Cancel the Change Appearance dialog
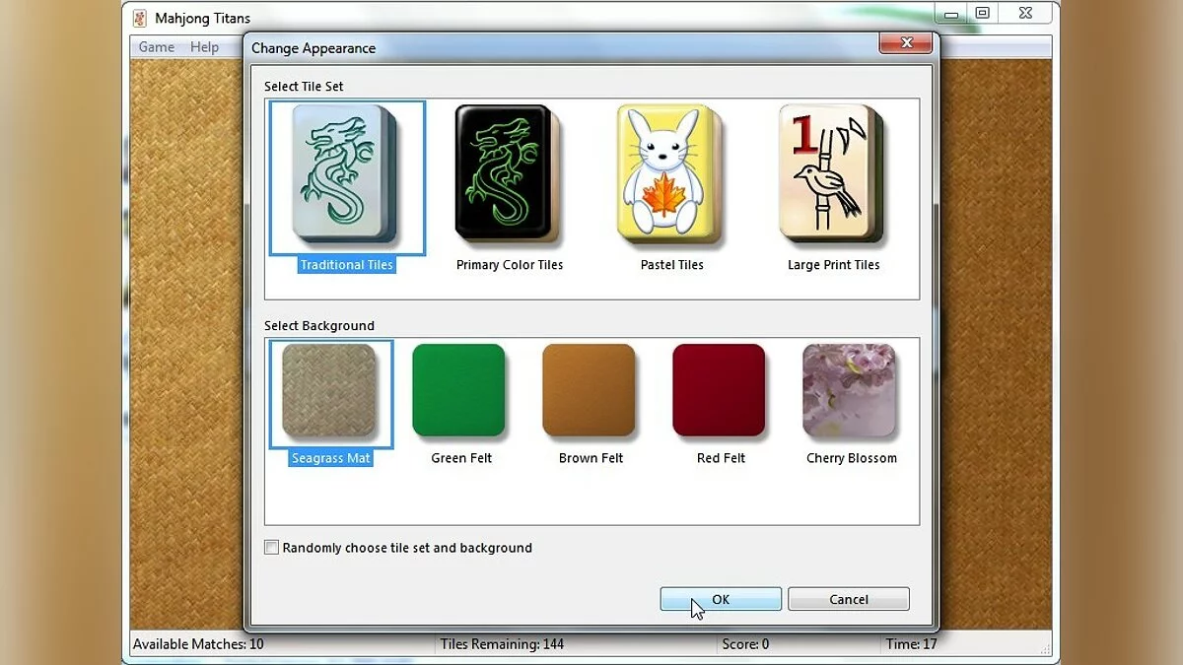Screen dimensions: 1183x665 click(849, 599)
